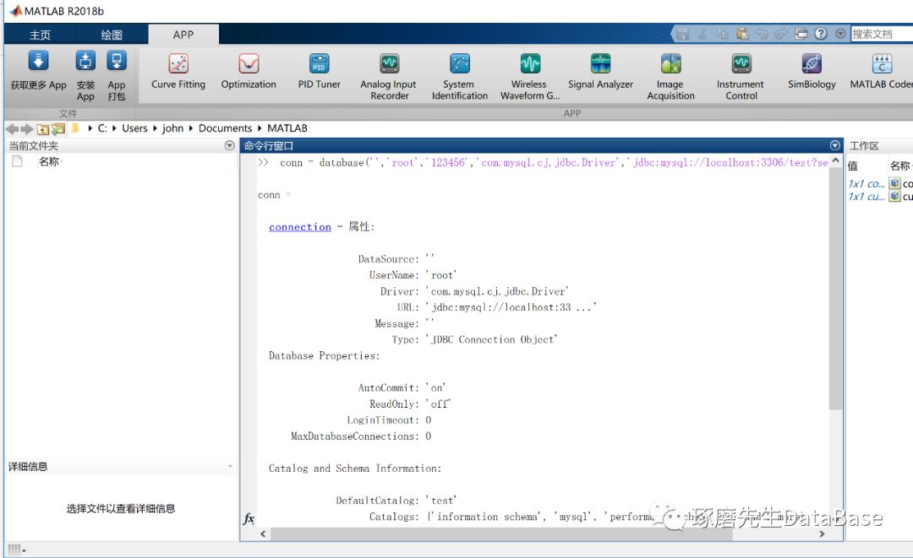Image resolution: width=913 pixels, height=558 pixels.
Task: Click the search documentation field
Action: [882, 34]
